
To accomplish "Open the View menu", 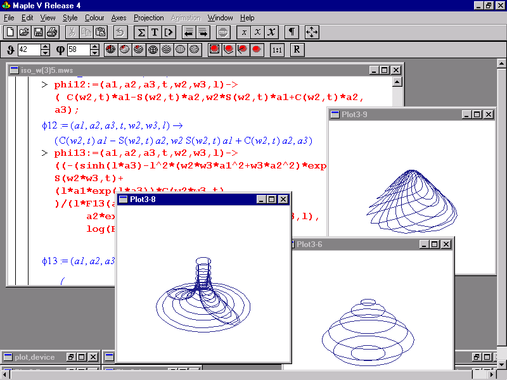I will click(x=48, y=18).
